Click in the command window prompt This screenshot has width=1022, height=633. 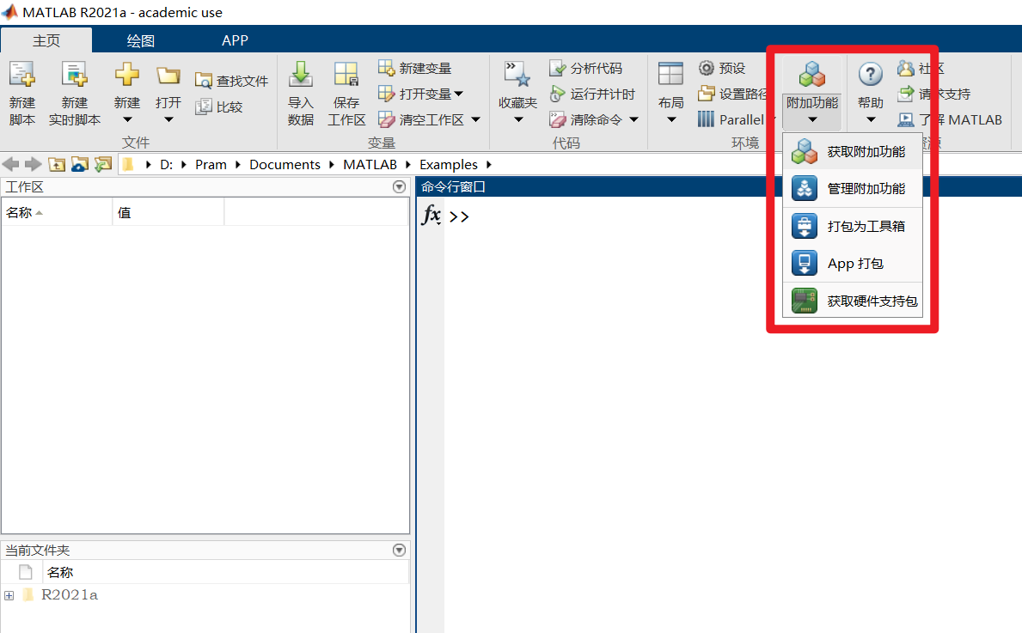point(460,216)
